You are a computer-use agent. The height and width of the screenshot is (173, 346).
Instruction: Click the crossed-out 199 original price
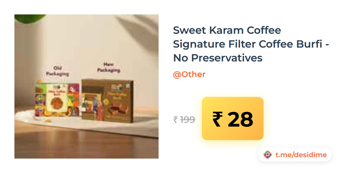pos(187,119)
